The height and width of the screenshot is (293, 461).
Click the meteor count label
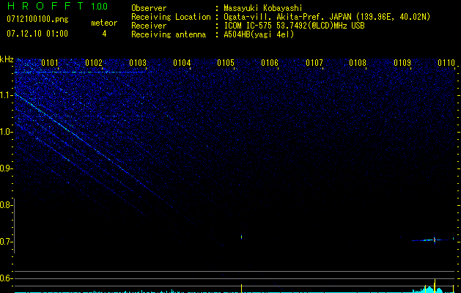(x=104, y=23)
